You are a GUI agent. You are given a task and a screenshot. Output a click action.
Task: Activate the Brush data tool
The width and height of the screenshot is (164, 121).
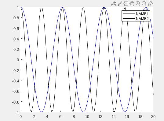point(120,4)
